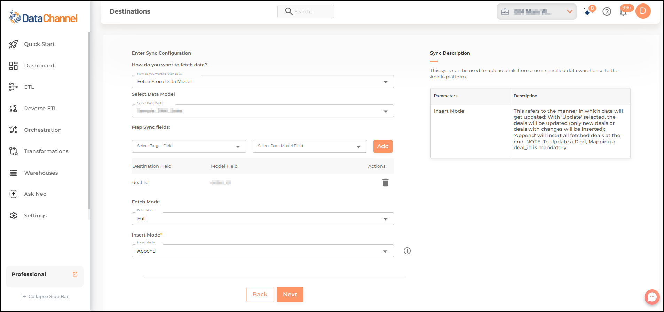Click the Ask Neo sparkle icon
The image size is (664, 312).
click(x=14, y=194)
